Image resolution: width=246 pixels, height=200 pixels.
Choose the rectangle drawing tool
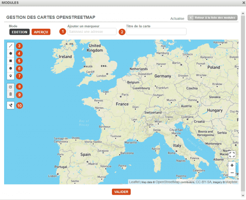pyautogui.click(x=11, y=61)
